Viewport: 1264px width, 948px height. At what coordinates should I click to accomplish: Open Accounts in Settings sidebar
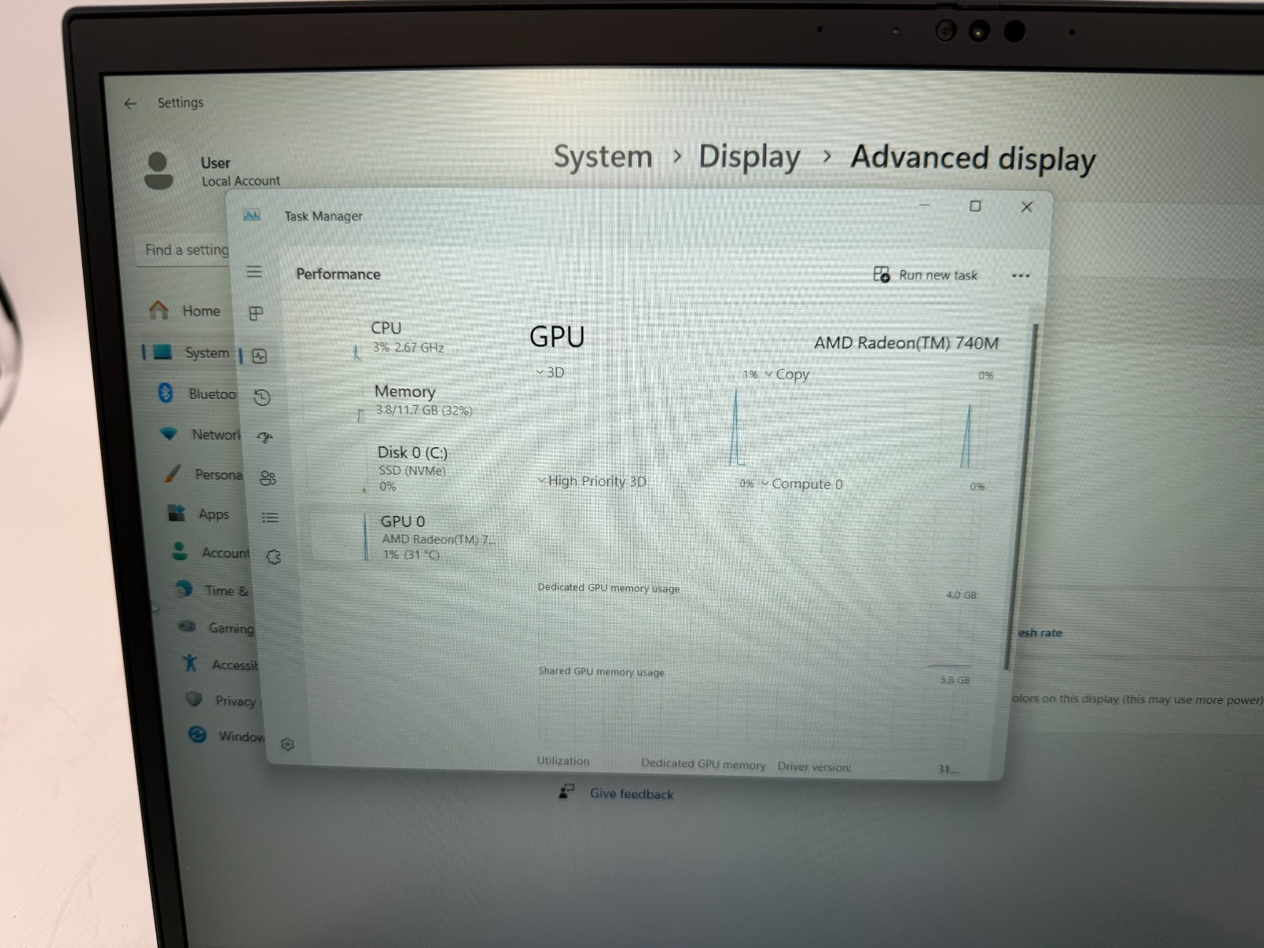tap(211, 552)
